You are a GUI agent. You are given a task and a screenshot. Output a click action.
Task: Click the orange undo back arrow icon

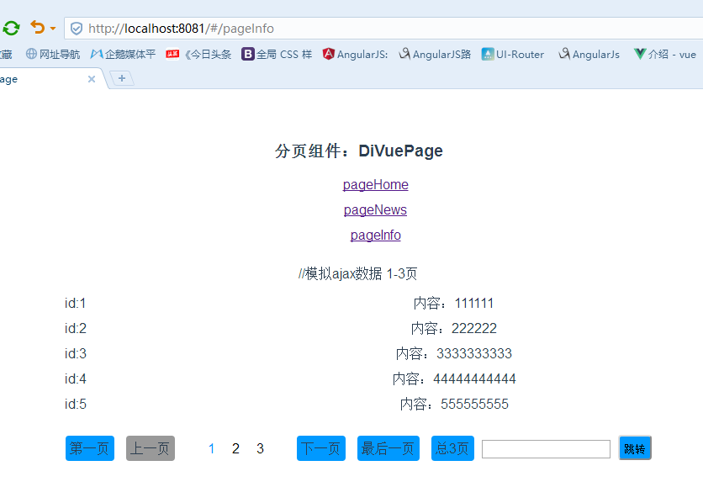38,28
